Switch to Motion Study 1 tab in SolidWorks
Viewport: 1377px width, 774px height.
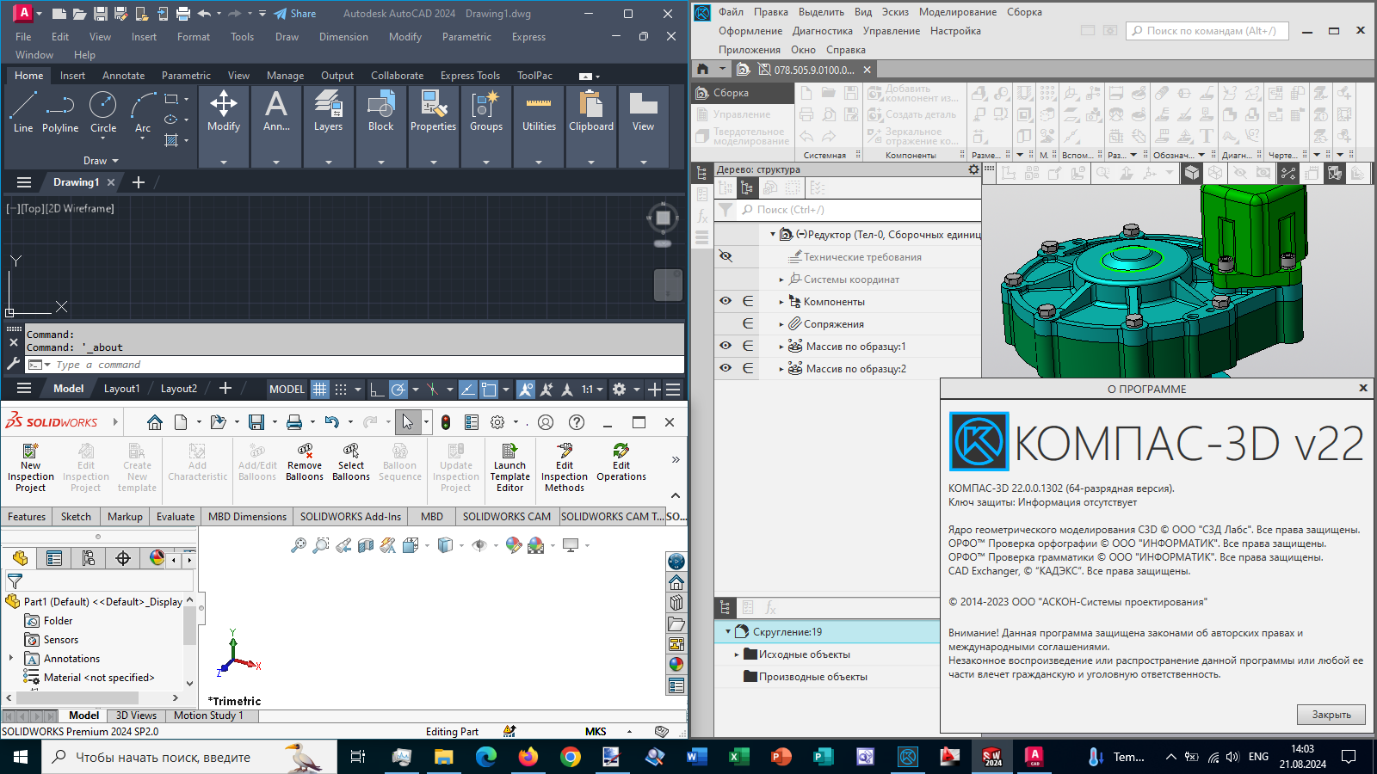coord(208,716)
